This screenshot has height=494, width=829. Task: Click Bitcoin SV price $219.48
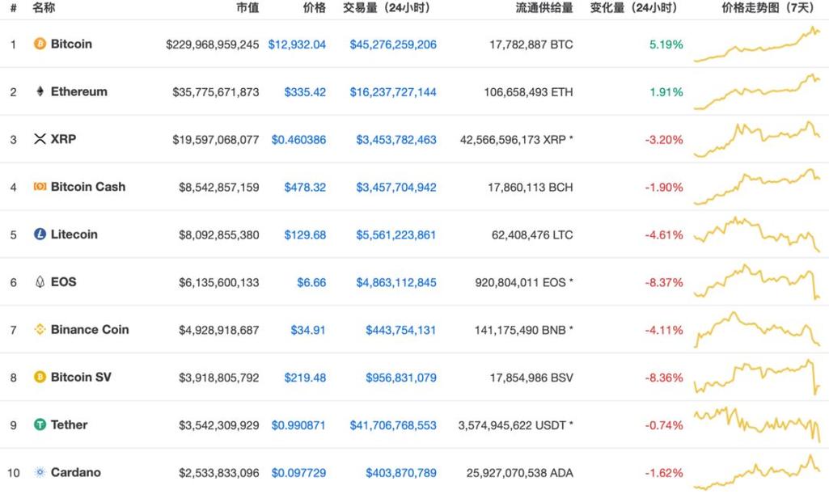(x=305, y=378)
